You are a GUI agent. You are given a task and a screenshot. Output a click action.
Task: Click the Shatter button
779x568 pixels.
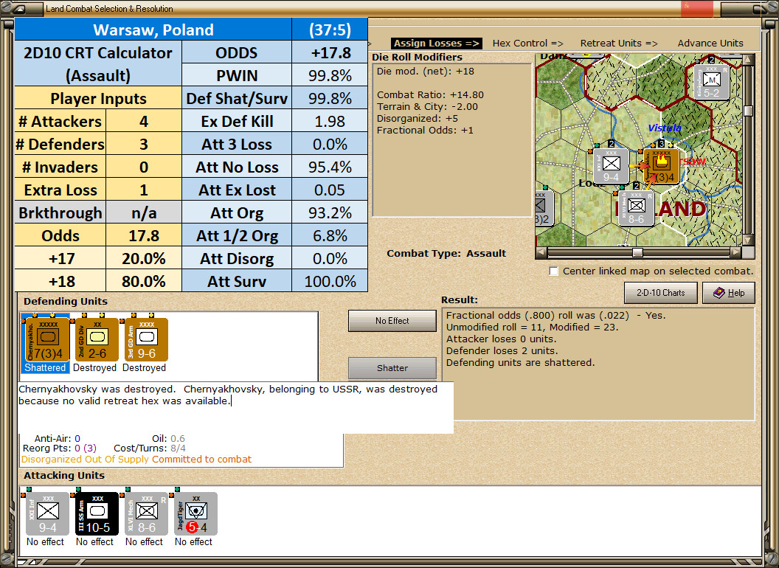click(392, 368)
